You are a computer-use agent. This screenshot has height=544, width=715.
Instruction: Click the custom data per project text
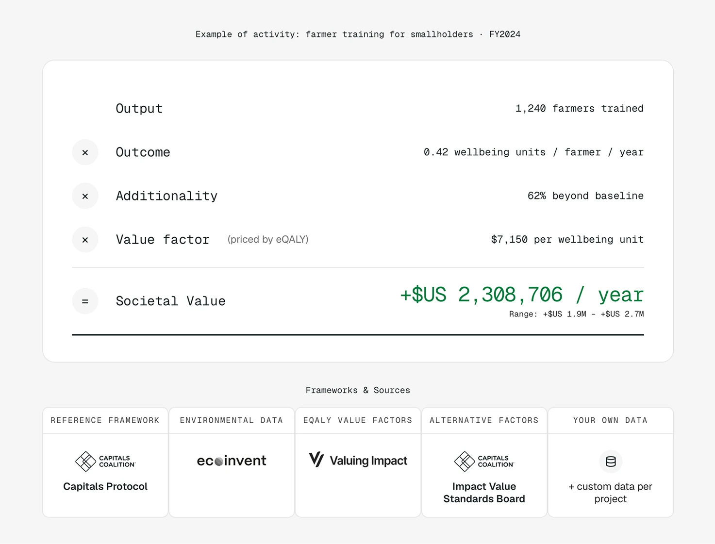[611, 493]
